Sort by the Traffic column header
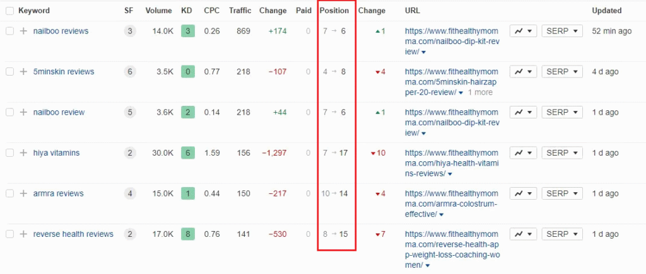Screen dimensions: 646x274 pos(240,11)
